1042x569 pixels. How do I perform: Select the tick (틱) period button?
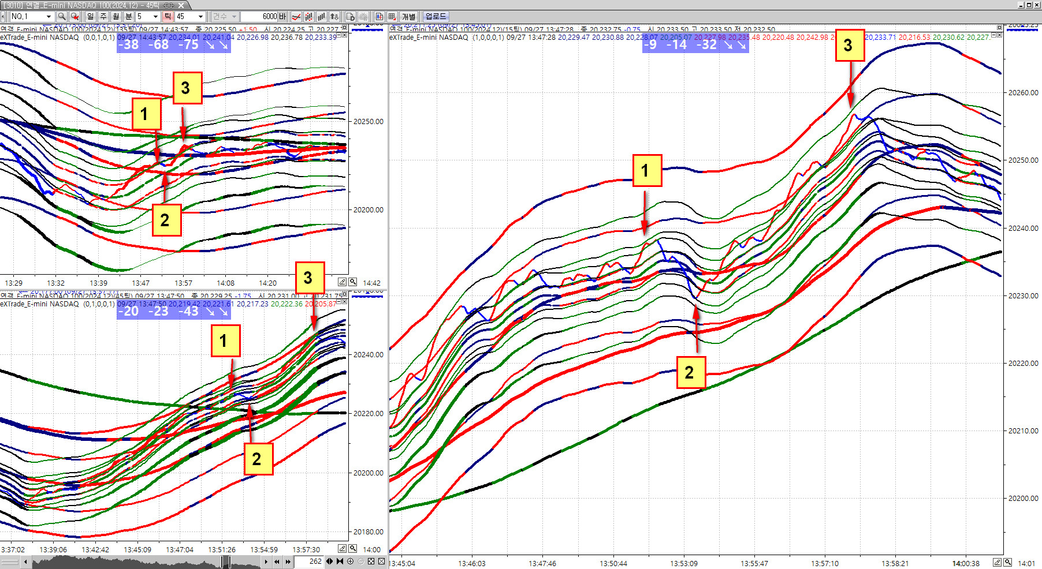[x=168, y=17]
